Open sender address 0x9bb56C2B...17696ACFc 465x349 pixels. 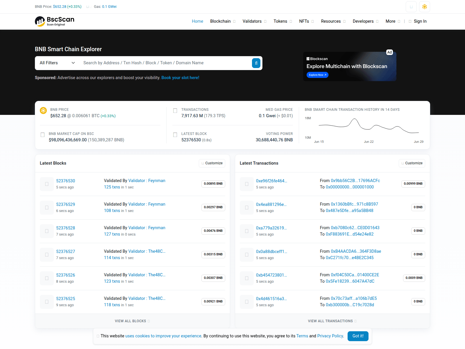click(355, 181)
